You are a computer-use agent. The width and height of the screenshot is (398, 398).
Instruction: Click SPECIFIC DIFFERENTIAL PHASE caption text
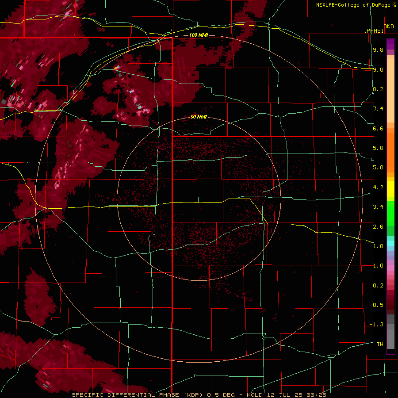coord(126,395)
